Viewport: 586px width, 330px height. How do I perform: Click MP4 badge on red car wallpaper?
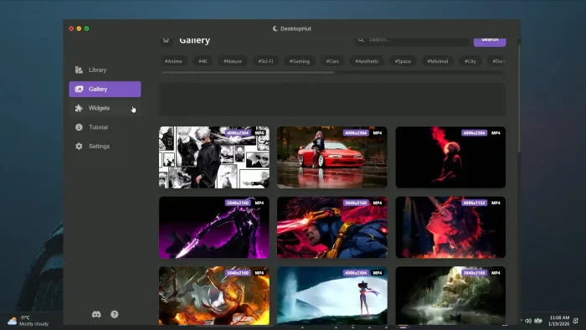(x=378, y=132)
